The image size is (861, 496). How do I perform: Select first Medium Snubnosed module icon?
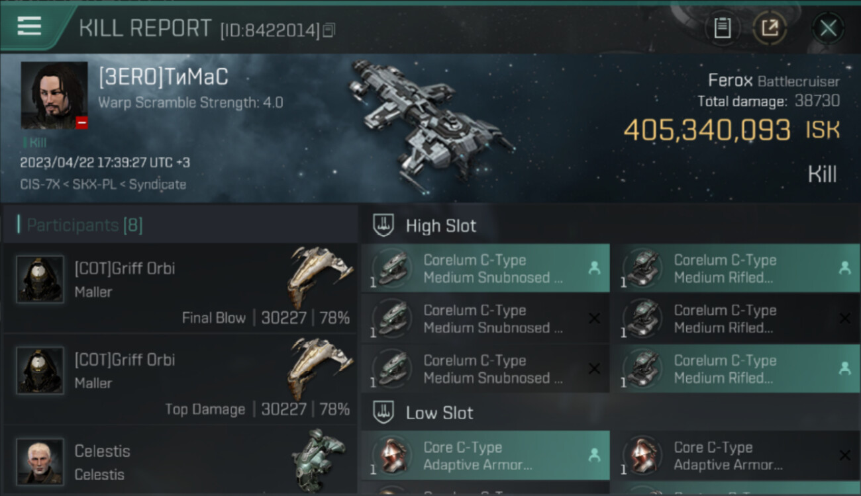tap(392, 269)
